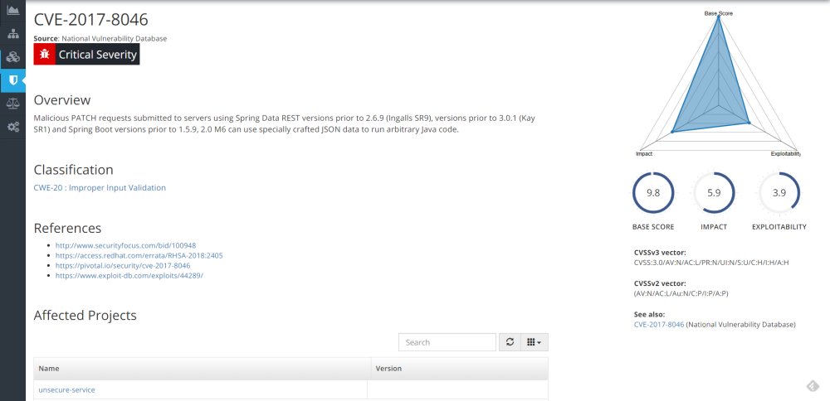Refresh the Affected Projects table
The width and height of the screenshot is (830, 401).
[x=510, y=342]
